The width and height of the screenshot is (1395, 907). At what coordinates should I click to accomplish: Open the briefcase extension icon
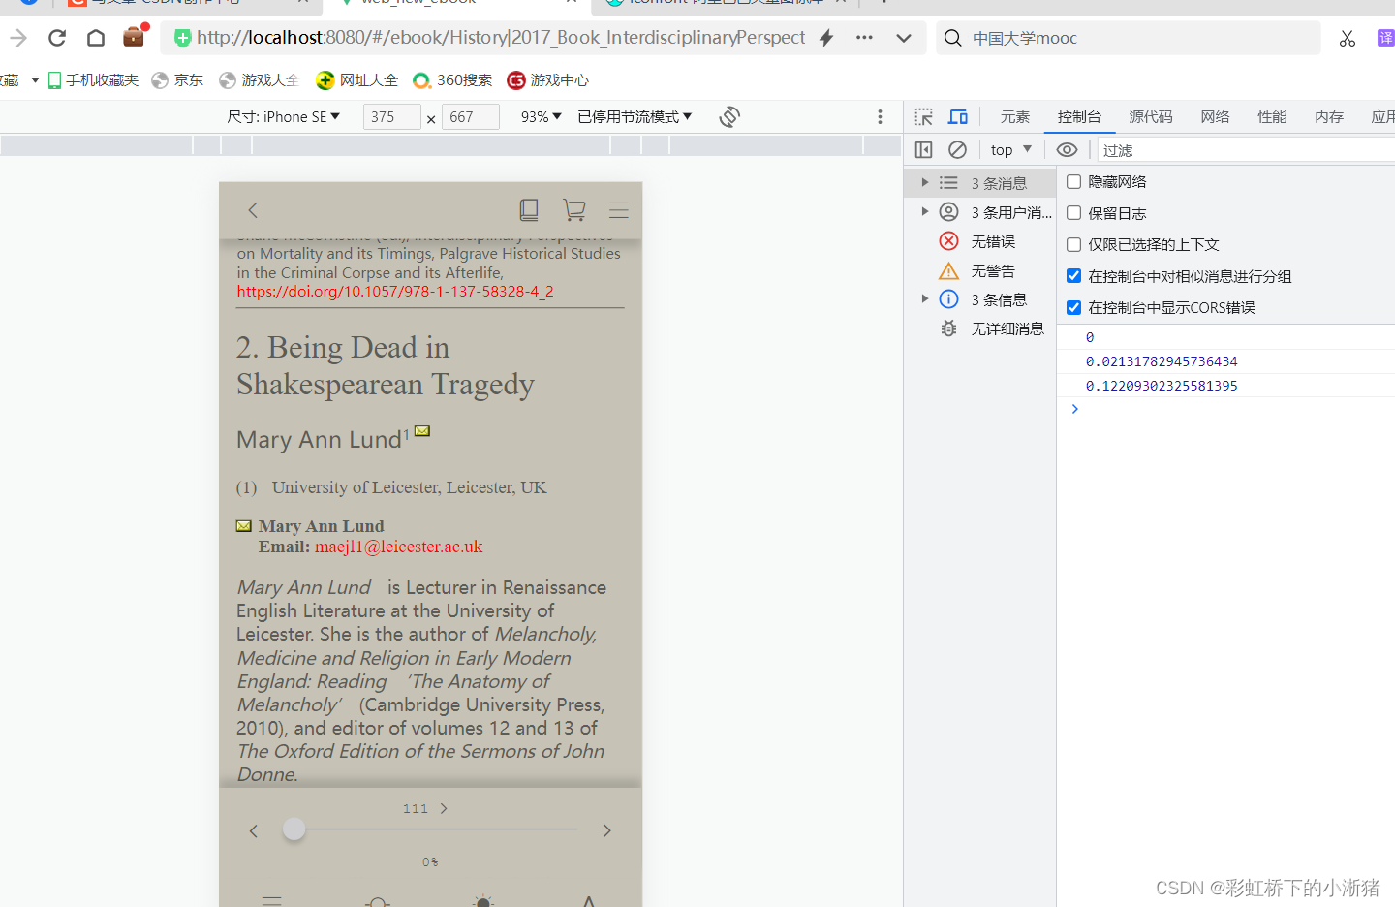pyautogui.click(x=134, y=36)
